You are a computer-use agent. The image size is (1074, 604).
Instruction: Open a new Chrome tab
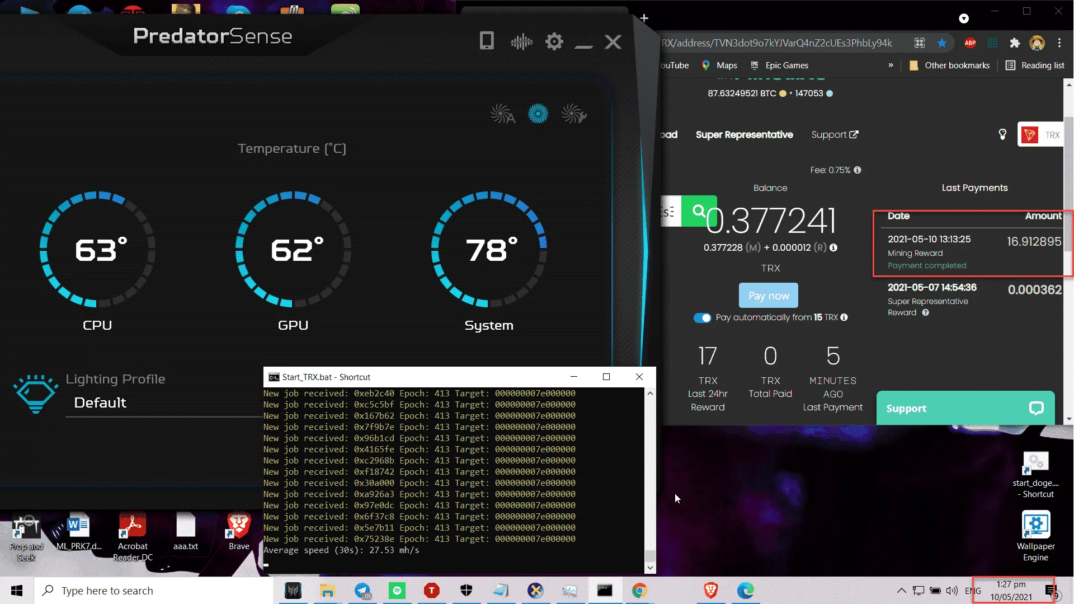(644, 18)
